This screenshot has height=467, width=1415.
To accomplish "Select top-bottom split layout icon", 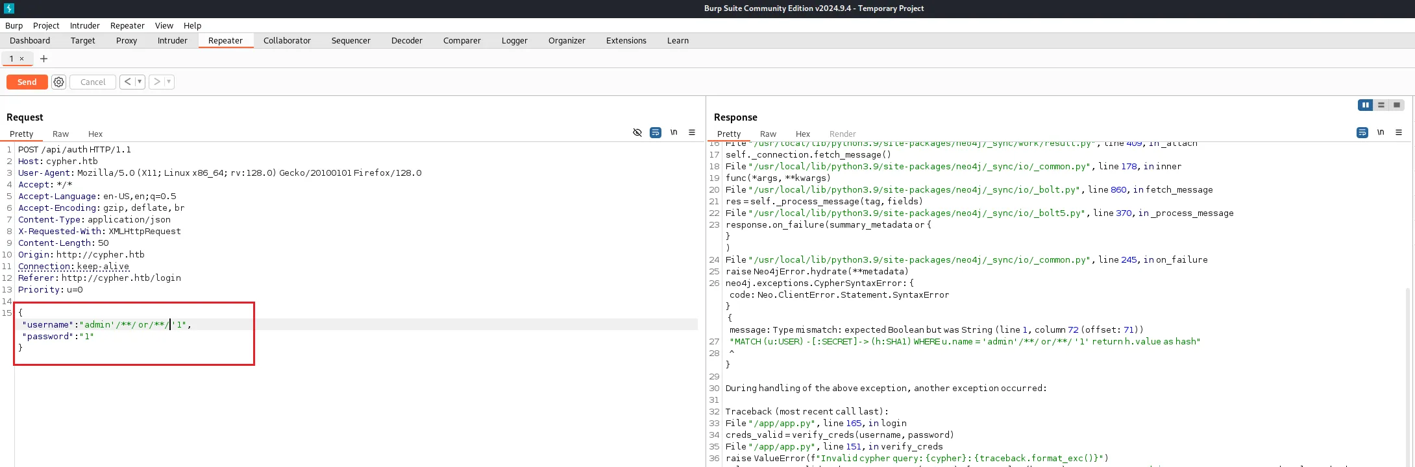I will point(1381,105).
